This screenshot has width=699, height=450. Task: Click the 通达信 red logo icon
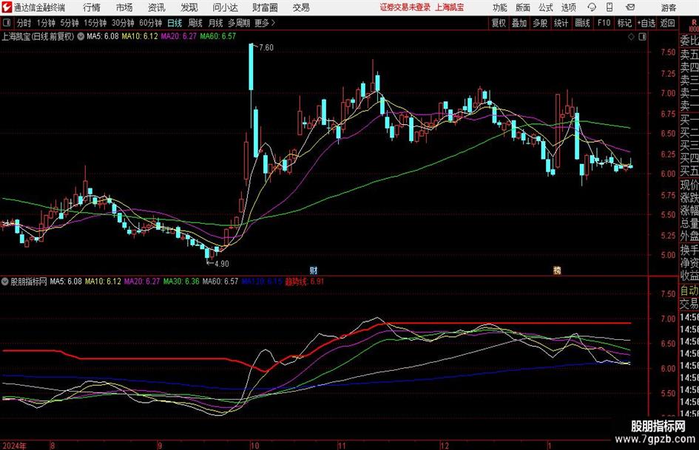[7, 7]
